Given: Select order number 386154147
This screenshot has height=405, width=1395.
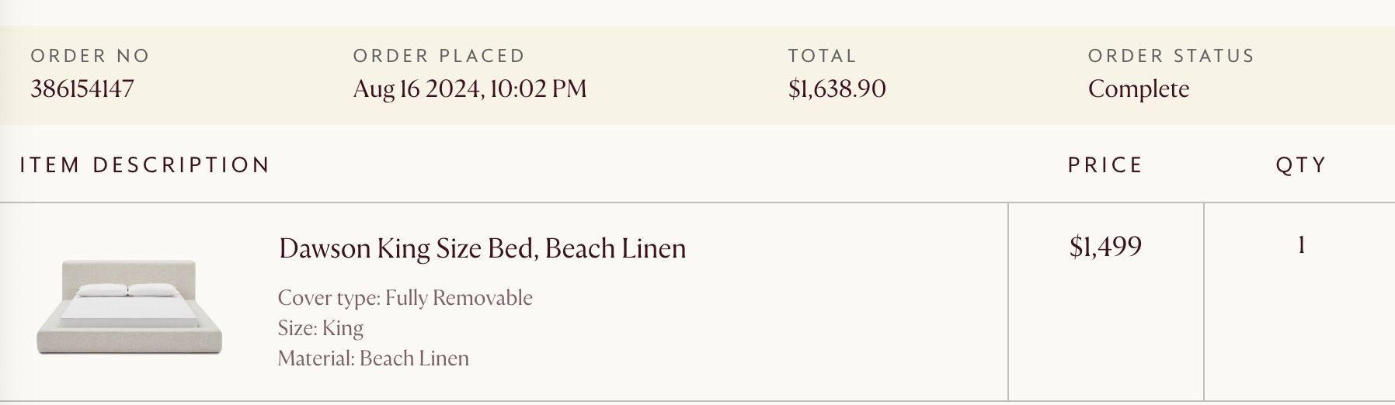Looking at the screenshot, I should [82, 88].
